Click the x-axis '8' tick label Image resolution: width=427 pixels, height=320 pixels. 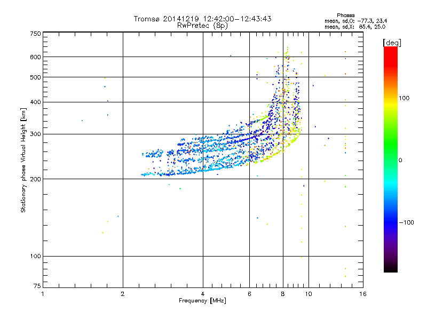coord(283,294)
